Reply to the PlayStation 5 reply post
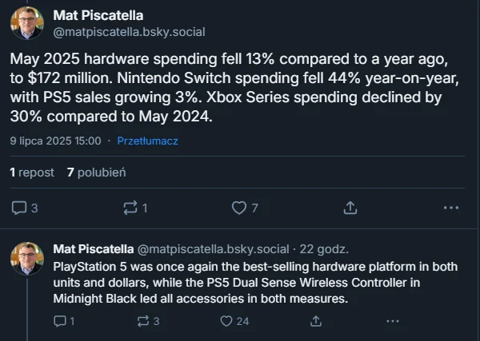This screenshot has height=341, width=480. coord(60,321)
